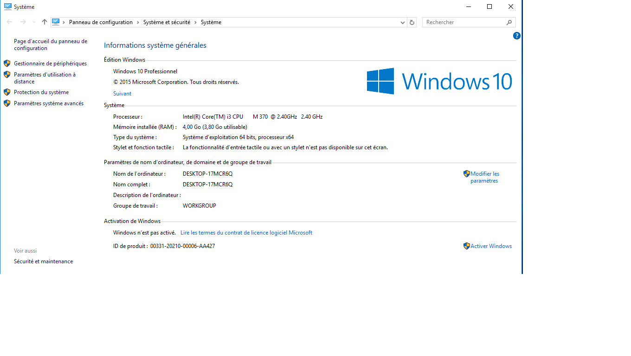Click DESKTOP-17MCR6Q next to Nom complet
This screenshot has height=356, width=631.
pos(207,184)
